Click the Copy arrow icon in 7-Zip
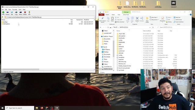Viewport: 195px width, 110px height. (16, 12)
